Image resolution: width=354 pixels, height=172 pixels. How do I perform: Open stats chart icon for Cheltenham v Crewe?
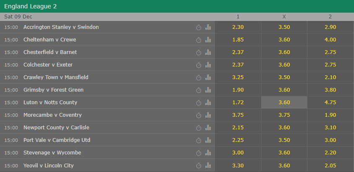tap(208, 40)
